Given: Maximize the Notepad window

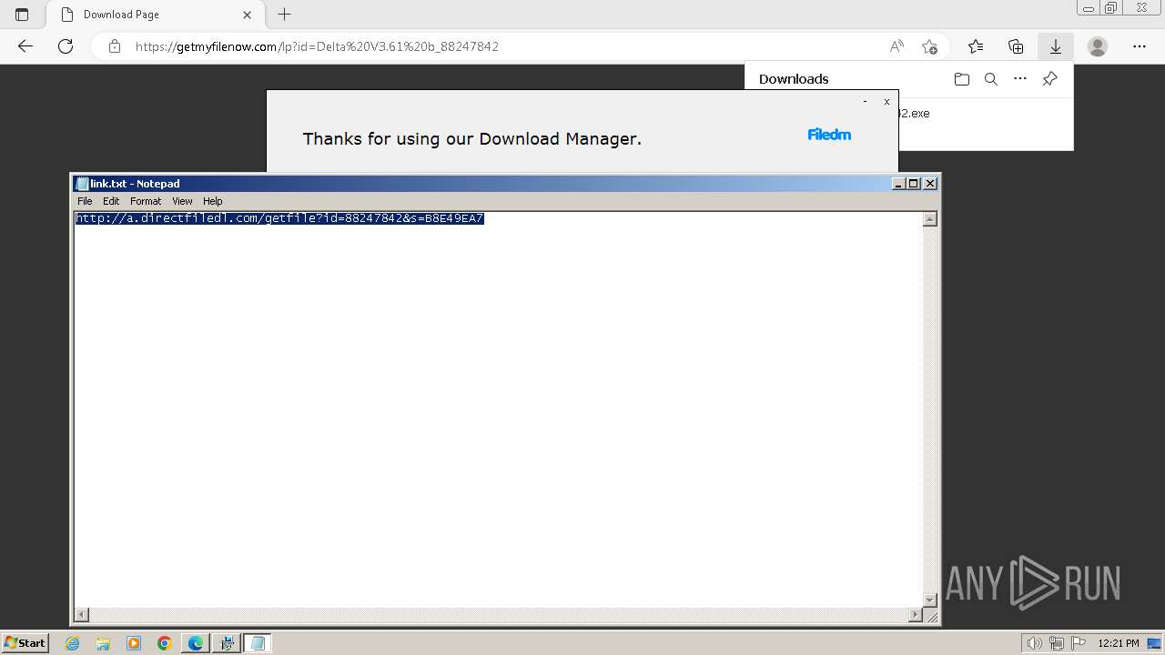Looking at the screenshot, I should point(914,184).
